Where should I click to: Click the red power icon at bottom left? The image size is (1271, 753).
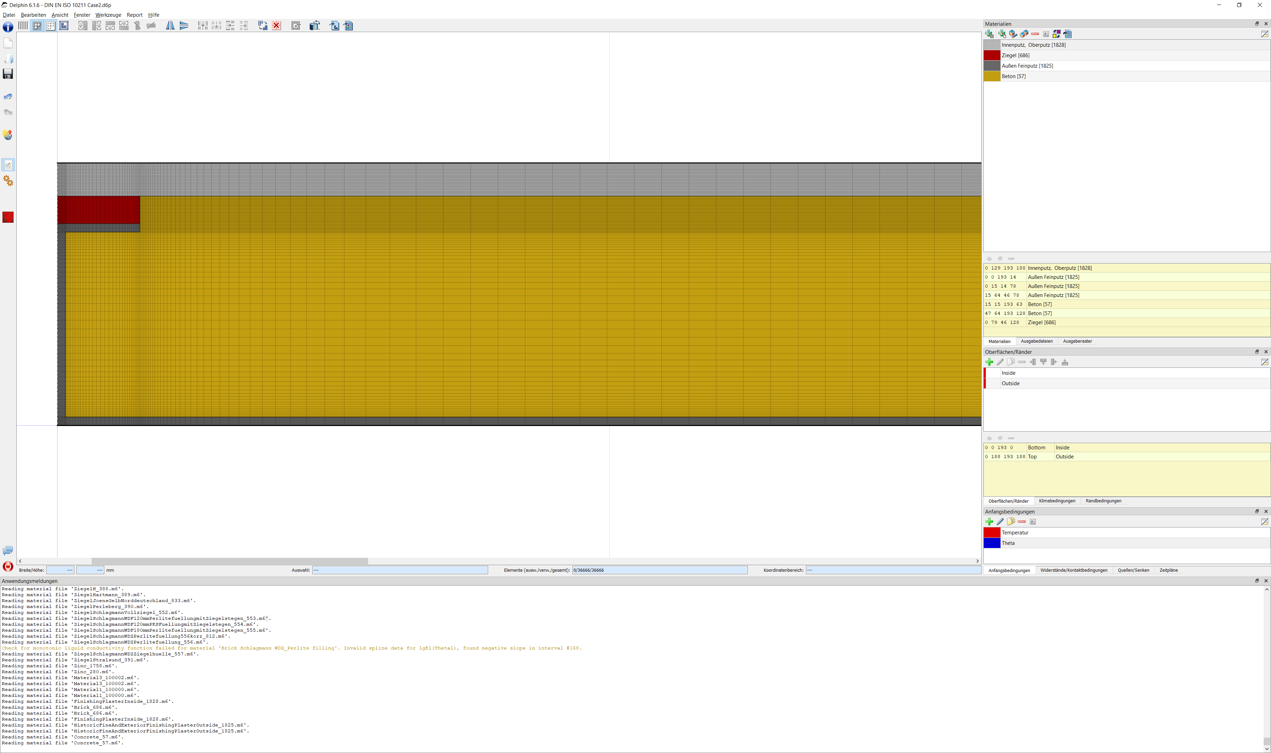coord(8,567)
